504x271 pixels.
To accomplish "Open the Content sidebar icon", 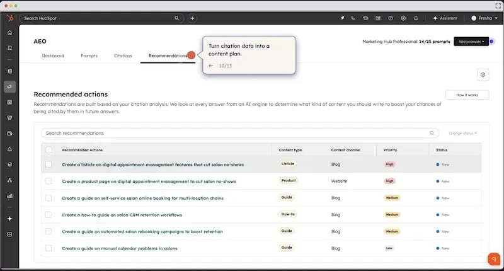I will (x=9, y=102).
